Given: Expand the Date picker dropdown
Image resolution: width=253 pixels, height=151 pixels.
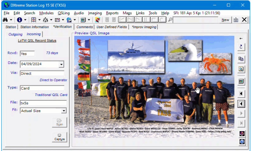Looking at the screenshot, I should pyautogui.click(x=61, y=64).
